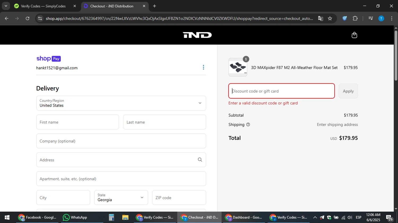This screenshot has width=398, height=223.
Task: Click the Last name field
Action: [165, 122]
